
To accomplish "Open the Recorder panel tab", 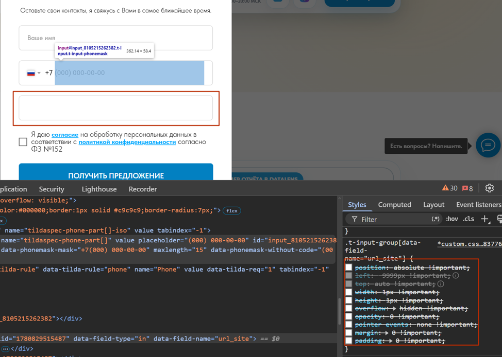I will tap(143, 189).
